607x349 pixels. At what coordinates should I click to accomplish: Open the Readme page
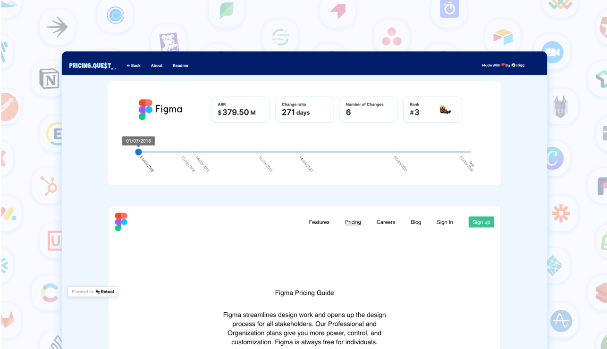pyautogui.click(x=180, y=65)
